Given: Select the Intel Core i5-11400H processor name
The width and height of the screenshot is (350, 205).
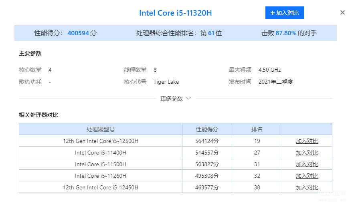Looking at the screenshot, I should tap(101, 153).
